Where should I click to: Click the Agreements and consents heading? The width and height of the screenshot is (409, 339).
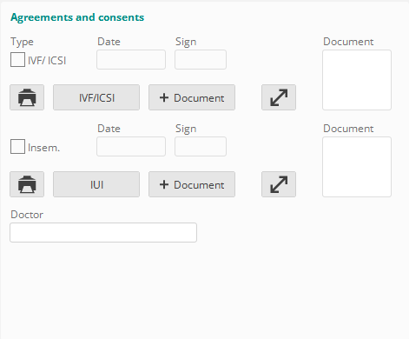[x=77, y=17]
